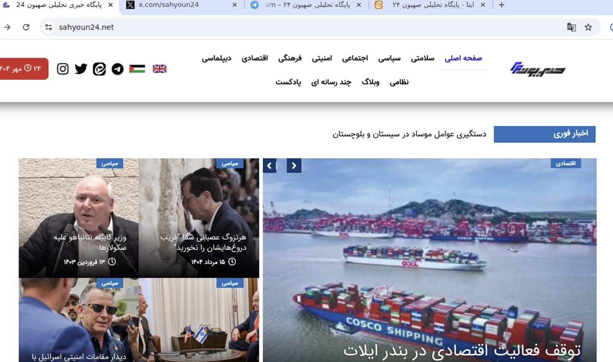Open the دیپلماسی menu item
This screenshot has height=362, width=613.
point(216,58)
